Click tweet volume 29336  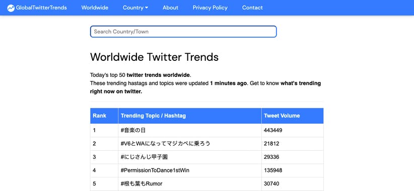271,157
